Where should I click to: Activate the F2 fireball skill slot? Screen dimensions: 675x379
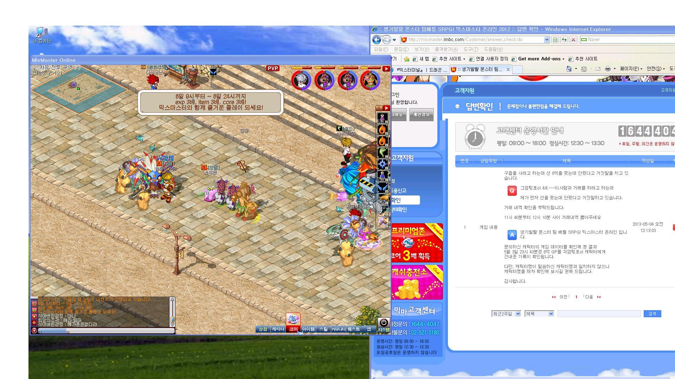pos(382,129)
